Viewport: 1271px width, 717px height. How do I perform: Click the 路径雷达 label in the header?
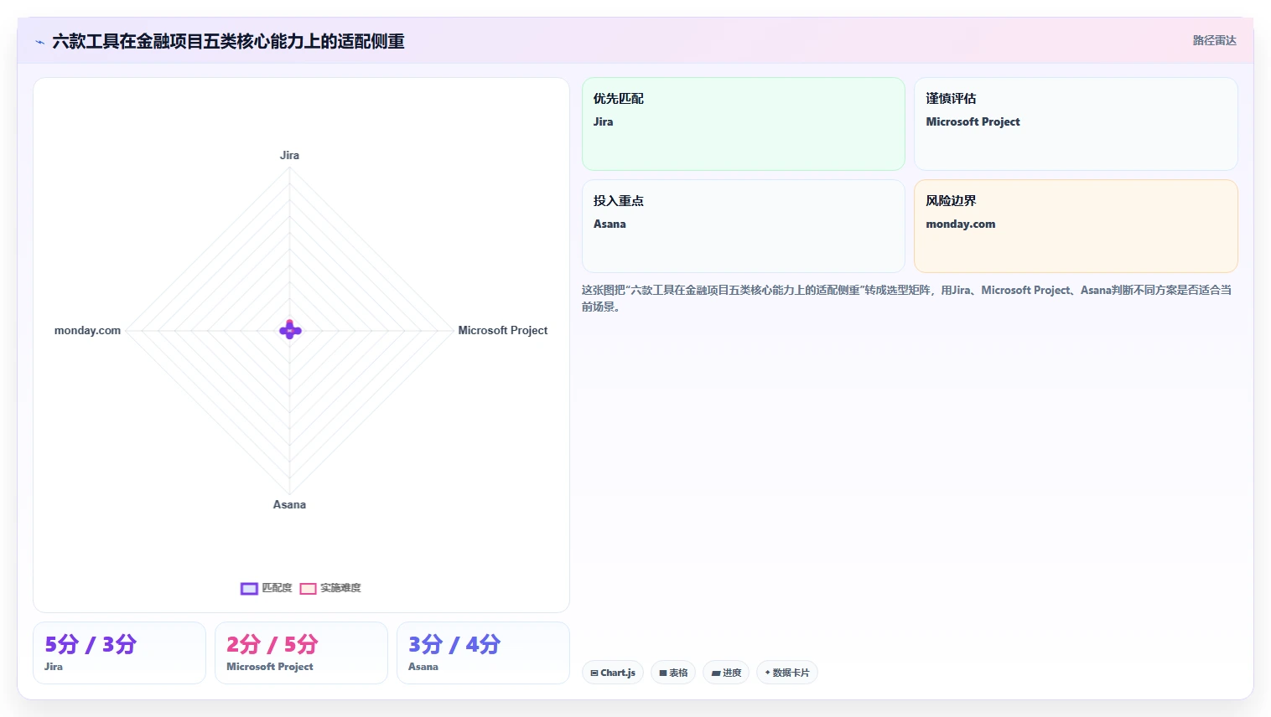(1214, 40)
